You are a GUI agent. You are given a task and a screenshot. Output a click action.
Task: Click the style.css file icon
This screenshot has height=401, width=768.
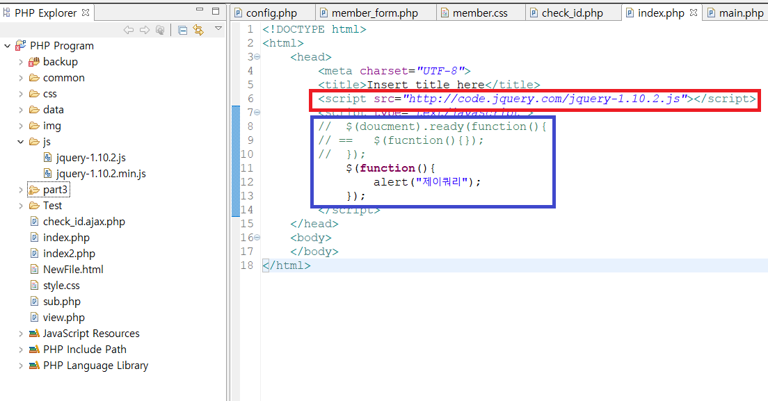pyautogui.click(x=34, y=286)
